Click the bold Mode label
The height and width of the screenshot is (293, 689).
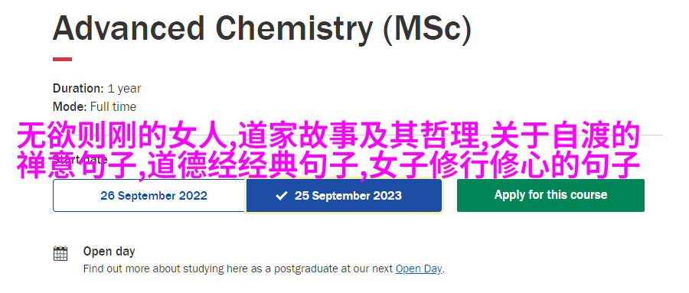tap(70, 107)
